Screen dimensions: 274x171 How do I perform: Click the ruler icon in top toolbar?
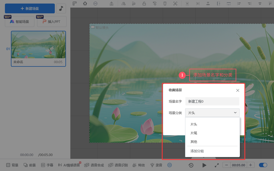click(75, 4)
